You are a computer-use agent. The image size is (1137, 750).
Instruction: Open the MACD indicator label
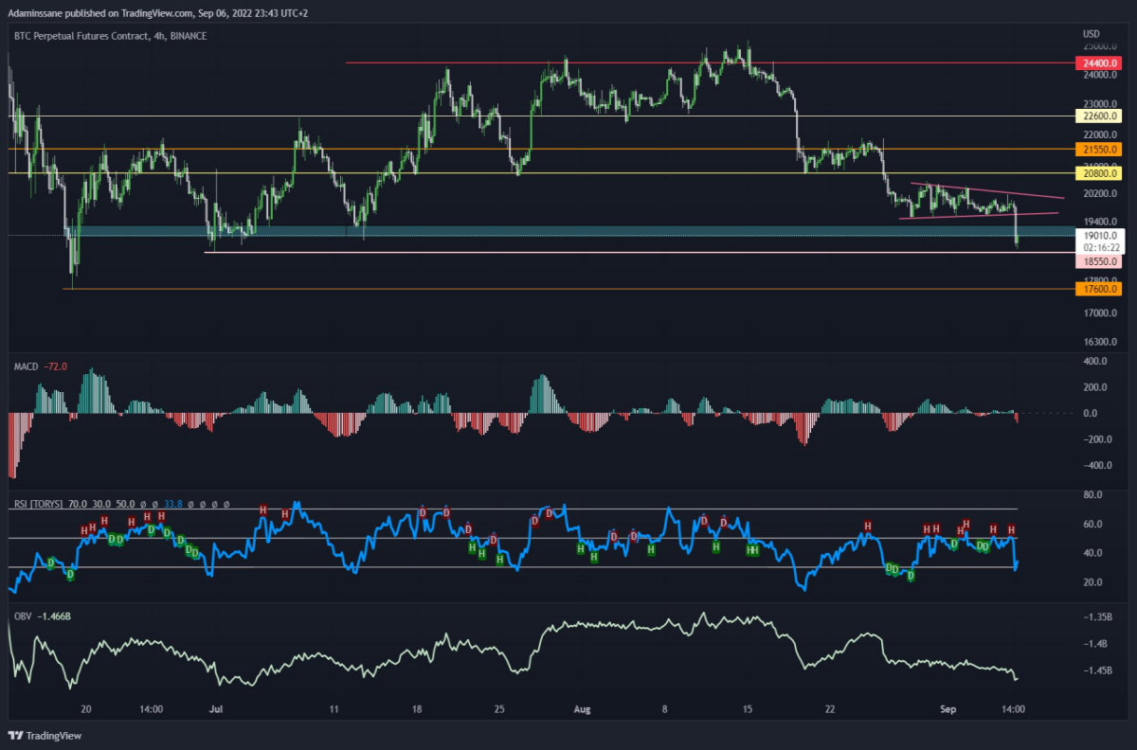[26, 365]
